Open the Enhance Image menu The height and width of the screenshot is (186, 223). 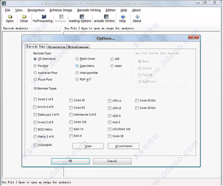point(61,10)
